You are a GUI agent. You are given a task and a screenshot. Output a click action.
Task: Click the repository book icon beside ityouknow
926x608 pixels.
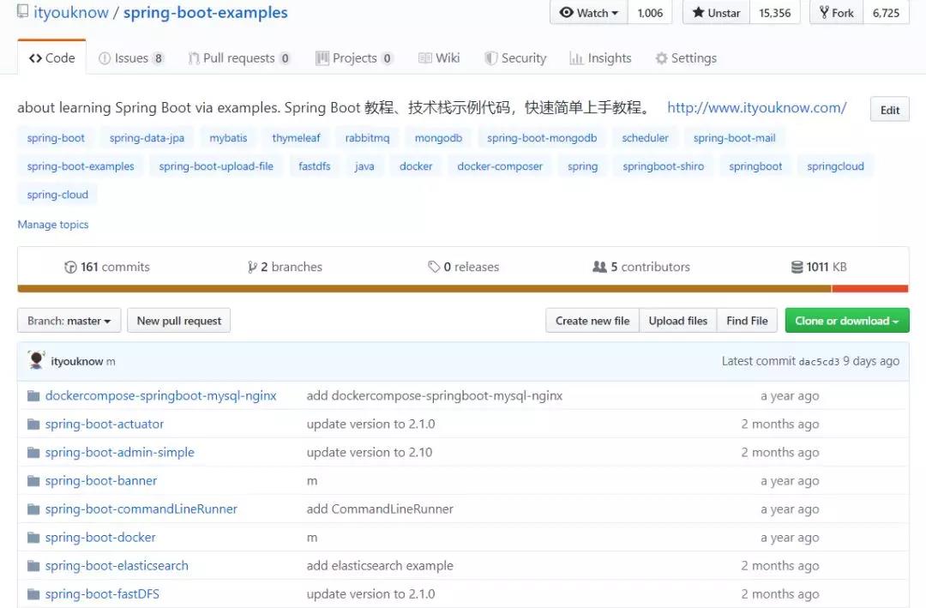(x=22, y=12)
